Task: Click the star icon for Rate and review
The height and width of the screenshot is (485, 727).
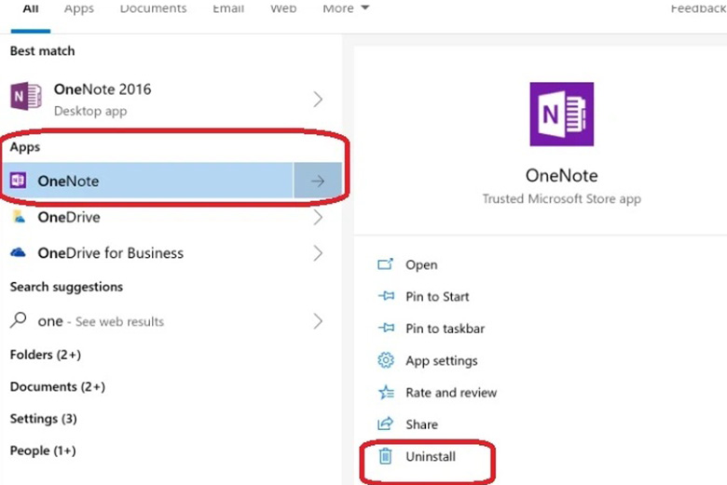Action: [x=386, y=392]
